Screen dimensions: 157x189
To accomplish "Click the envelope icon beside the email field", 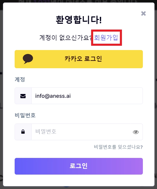I will 23,96.
